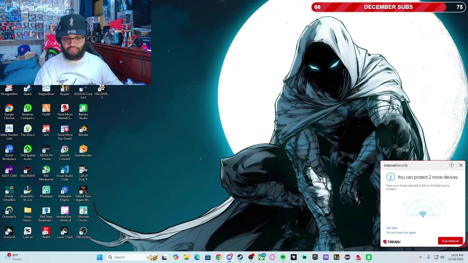This screenshot has height=263, width=468.
Task: Select the Ryujinx desktop label
Action: click(x=65, y=94)
